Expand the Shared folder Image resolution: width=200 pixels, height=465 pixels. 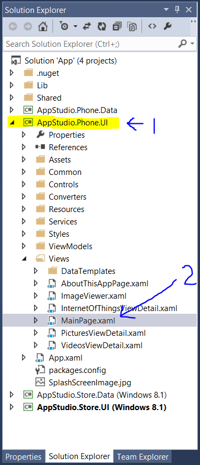point(12,98)
